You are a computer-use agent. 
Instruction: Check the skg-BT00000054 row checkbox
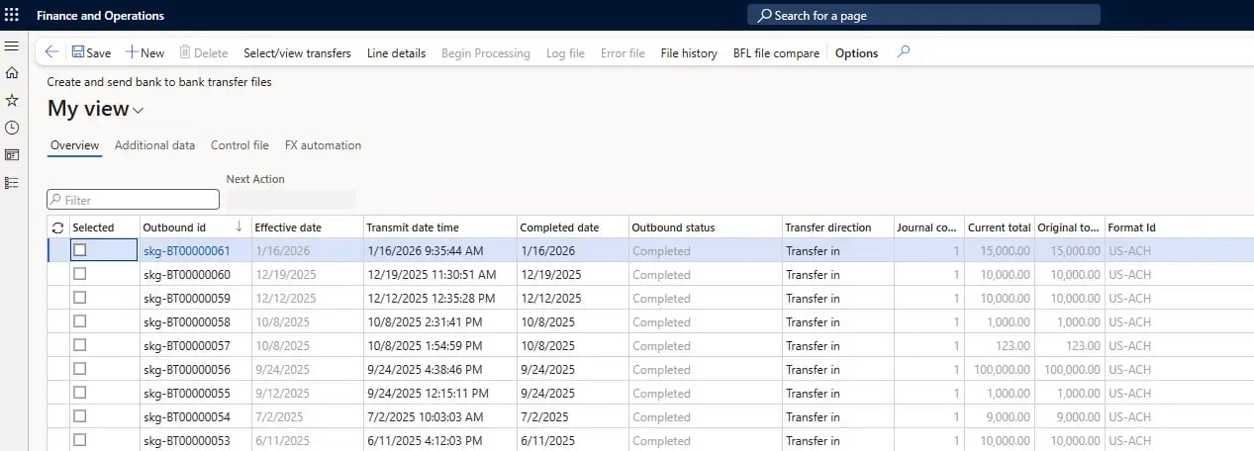pos(80,416)
